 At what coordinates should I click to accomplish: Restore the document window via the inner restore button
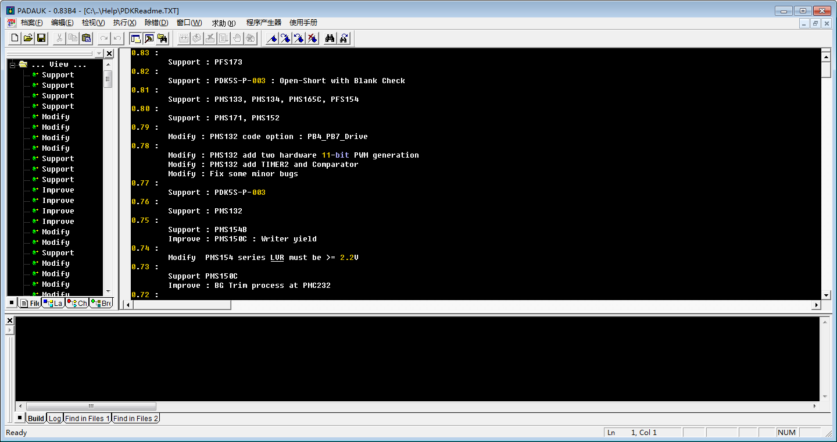815,23
